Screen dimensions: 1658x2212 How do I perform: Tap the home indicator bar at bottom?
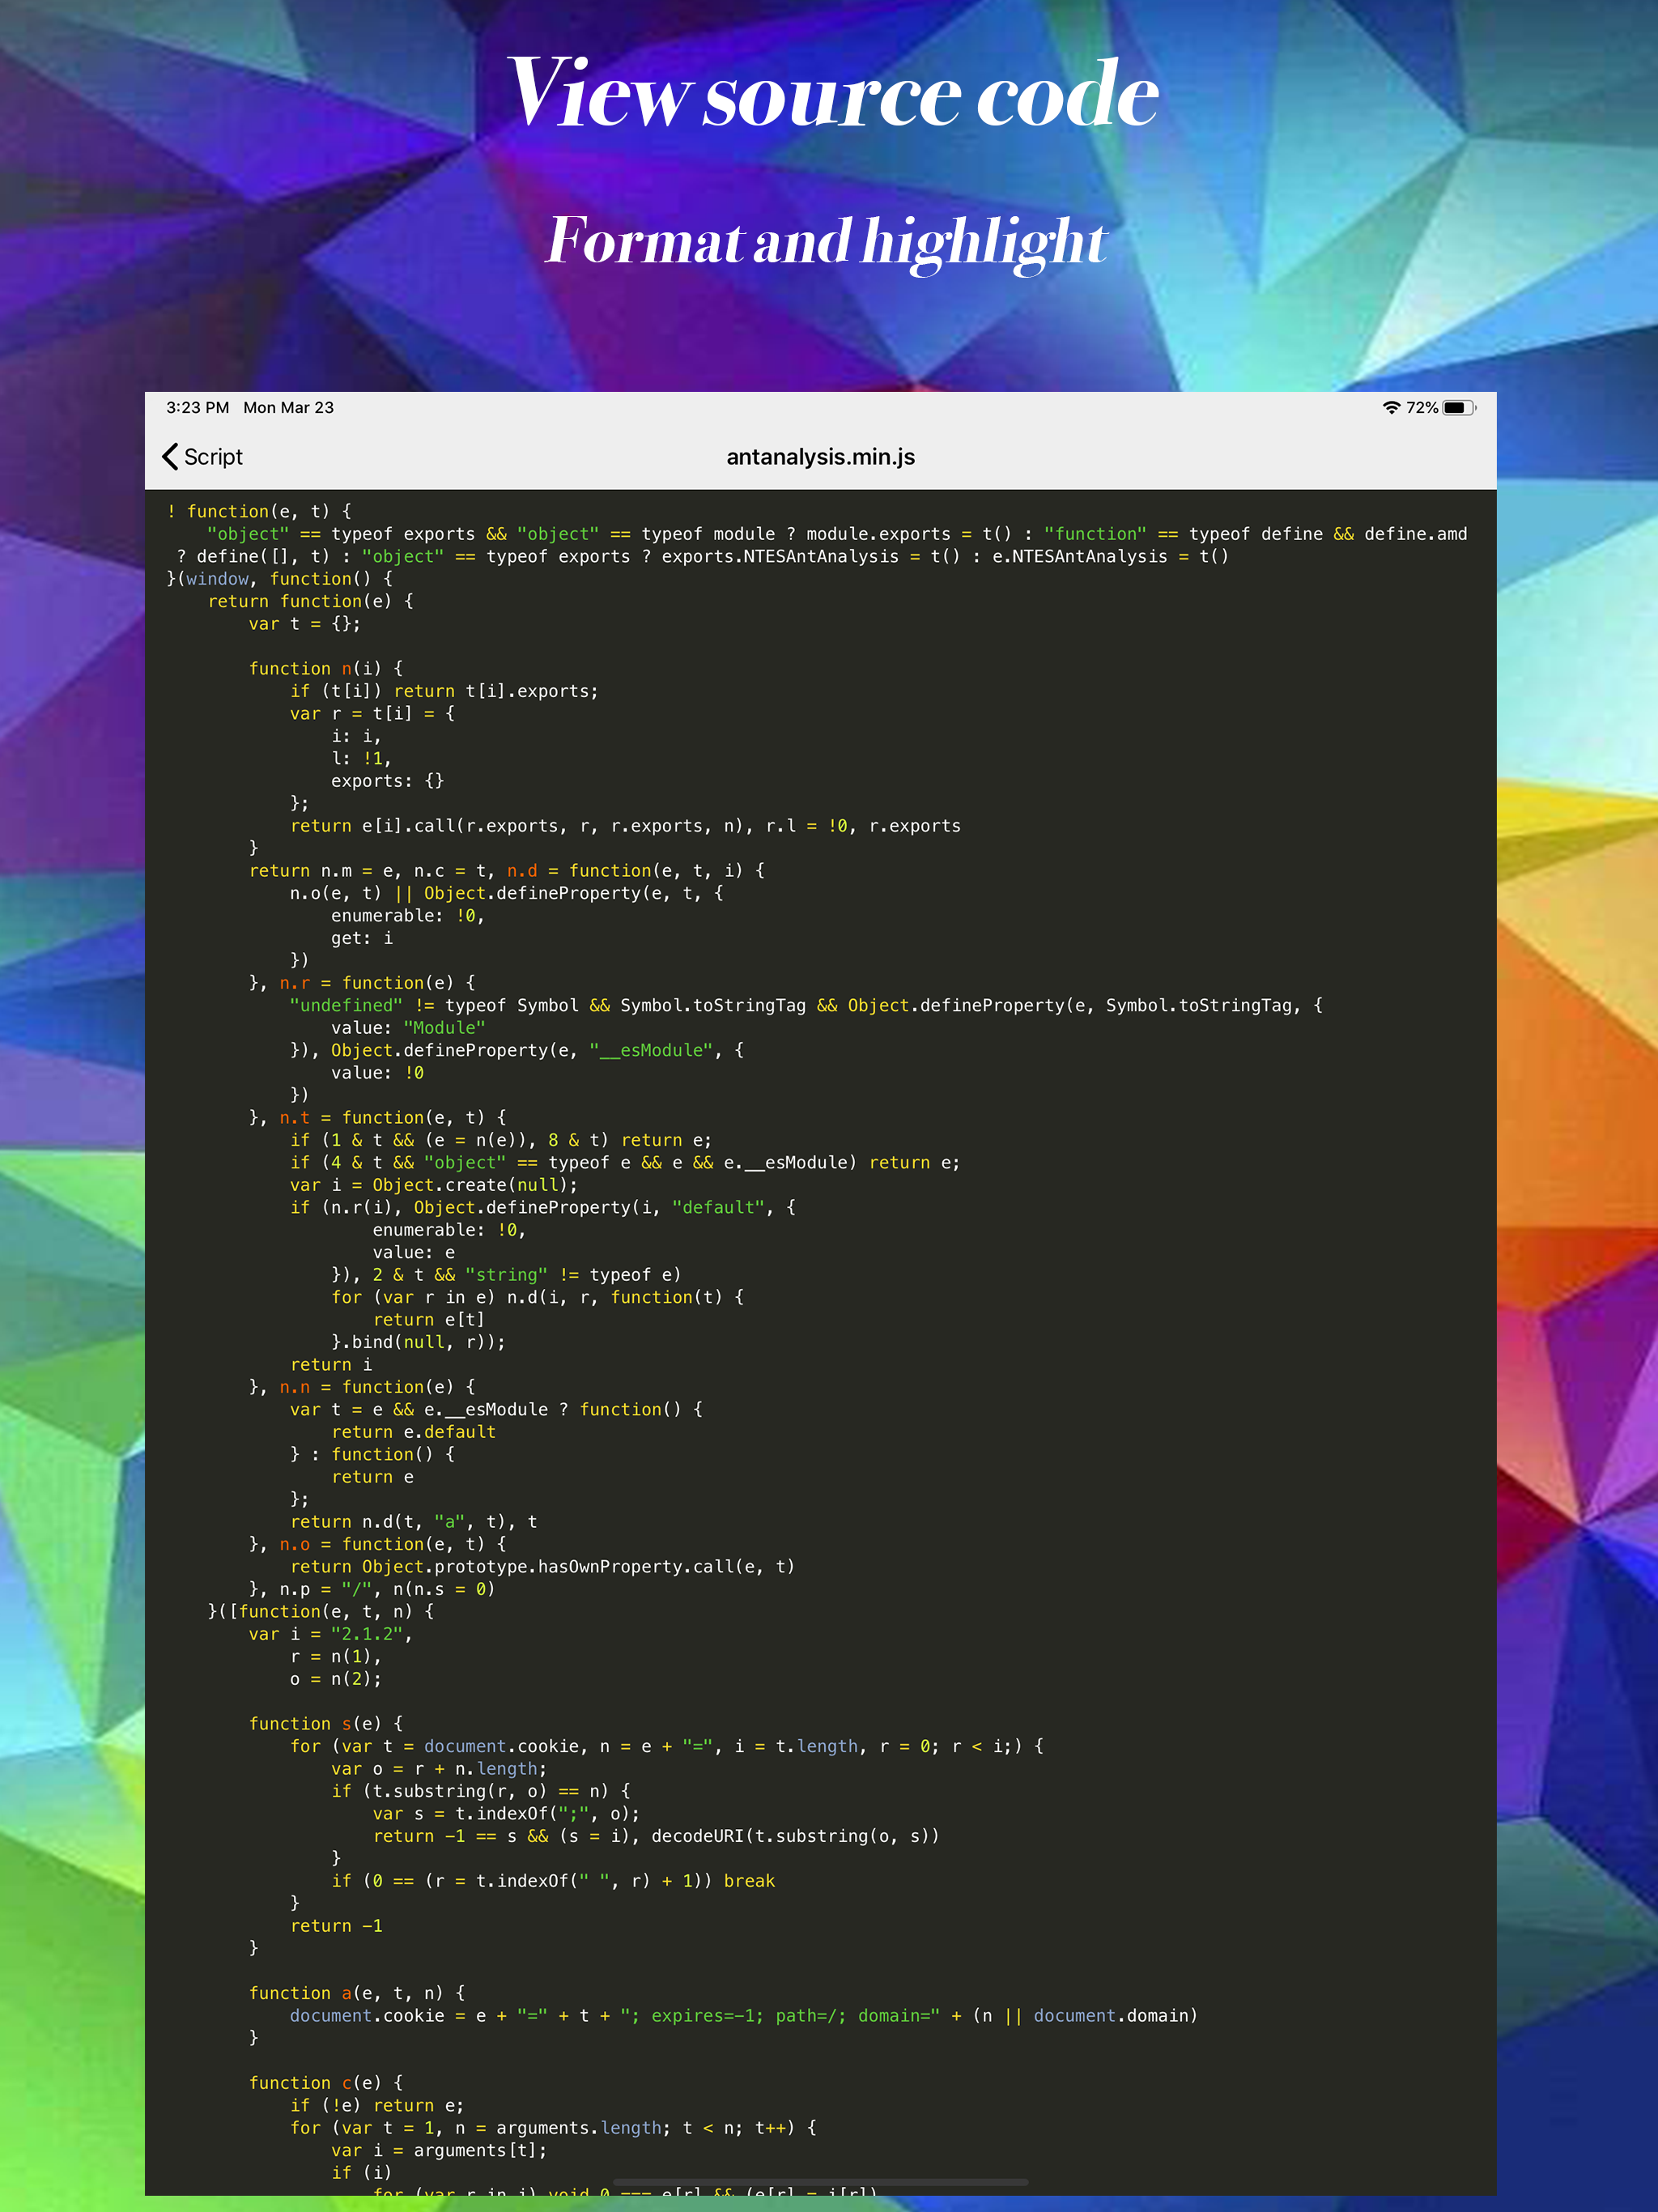820,2181
